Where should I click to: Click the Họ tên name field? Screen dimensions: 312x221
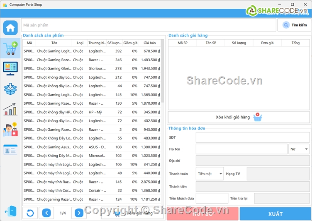(x=241, y=149)
